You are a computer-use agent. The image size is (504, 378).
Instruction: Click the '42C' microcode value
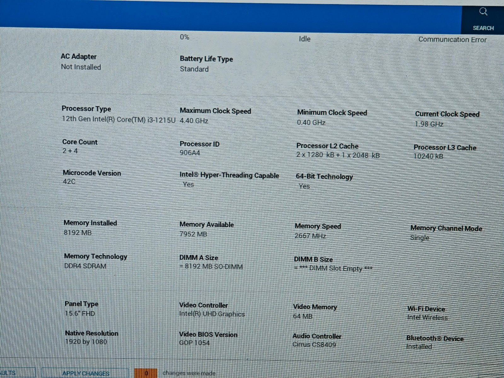[69, 182]
